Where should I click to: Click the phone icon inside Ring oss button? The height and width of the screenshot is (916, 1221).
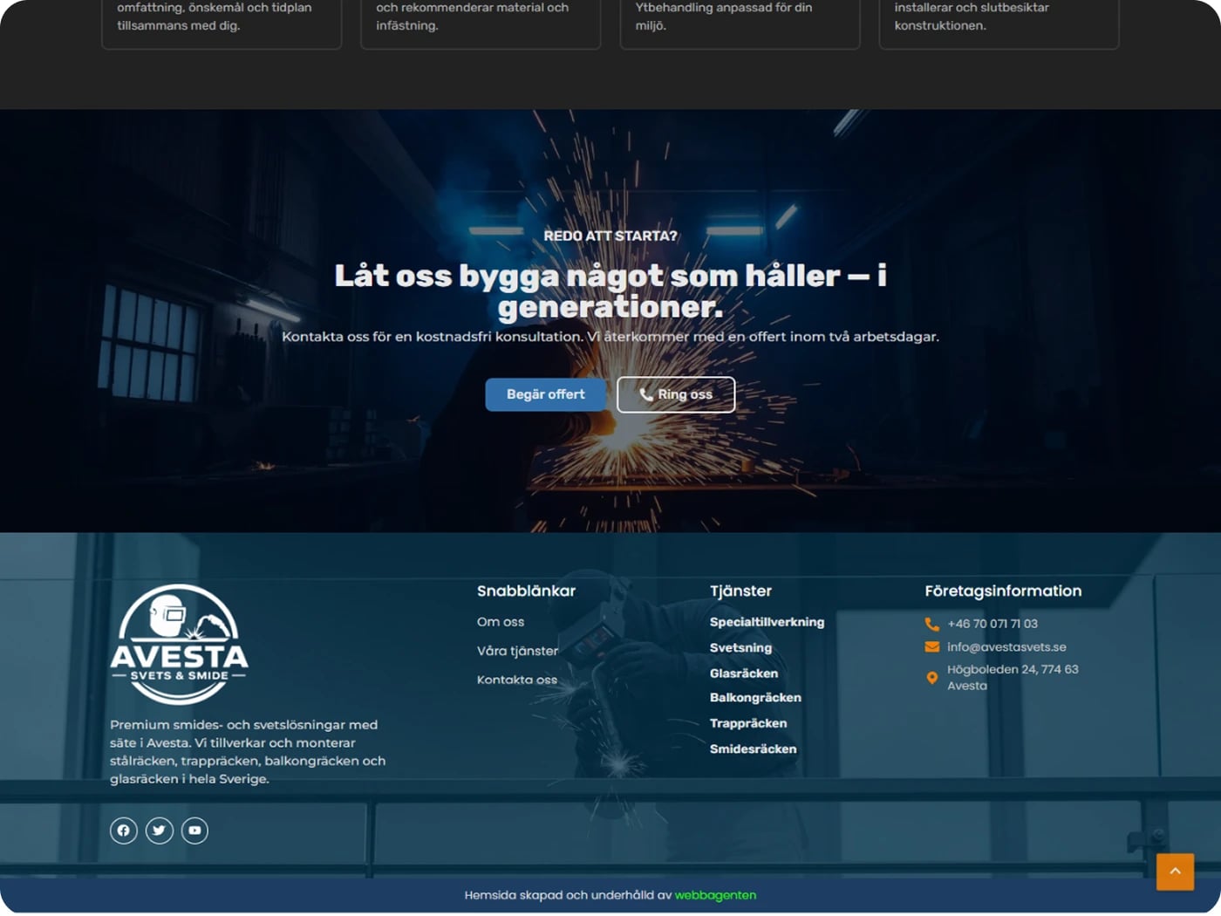click(646, 395)
